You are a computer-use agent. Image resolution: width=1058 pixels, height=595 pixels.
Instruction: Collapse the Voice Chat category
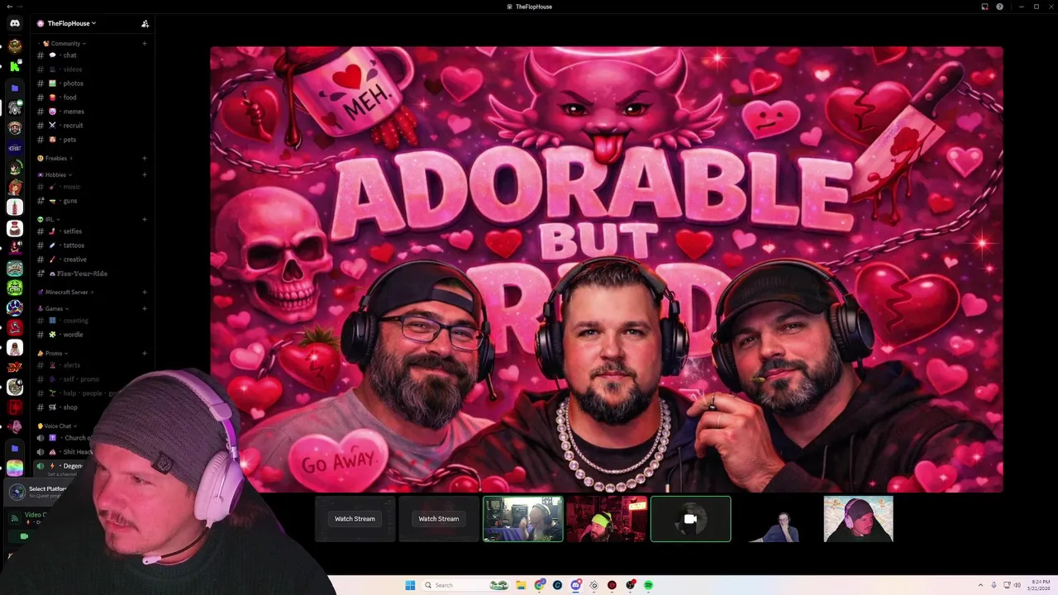point(58,426)
